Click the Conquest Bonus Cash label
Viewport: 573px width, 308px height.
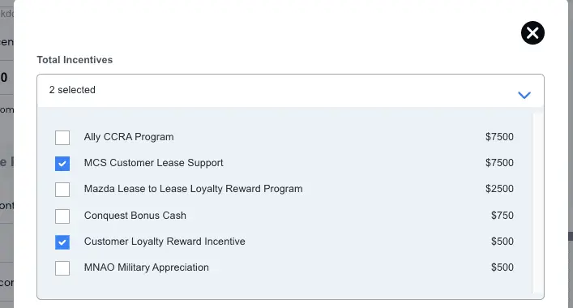tap(135, 216)
